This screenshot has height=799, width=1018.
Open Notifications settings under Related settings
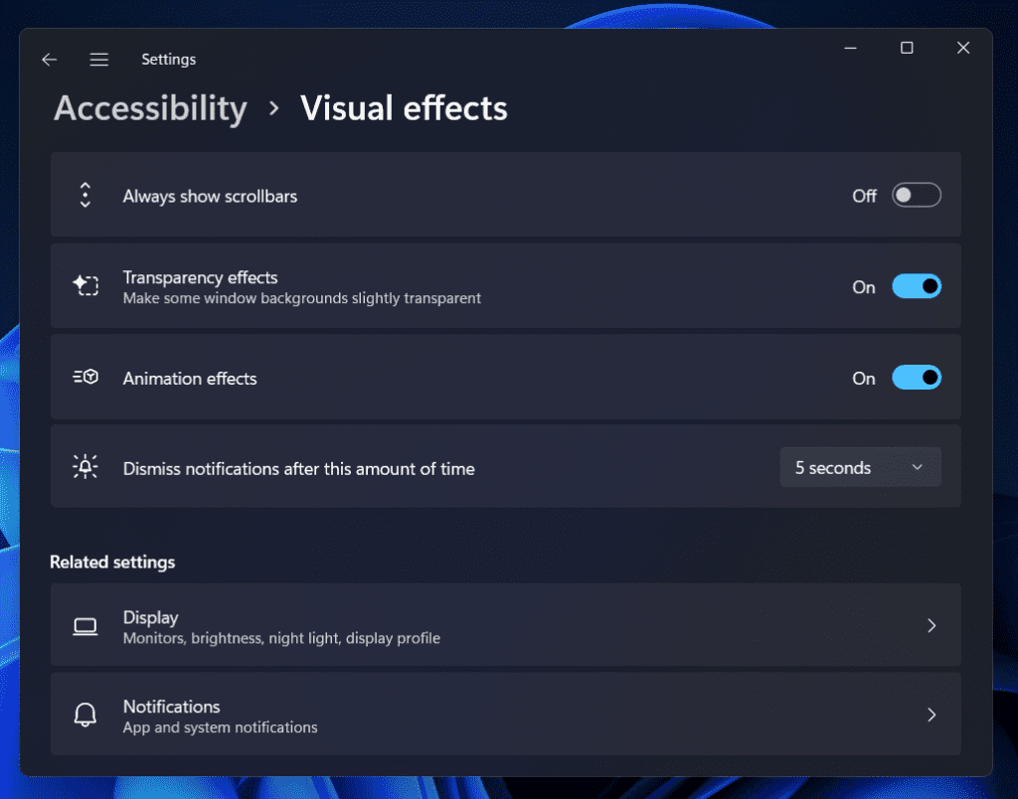point(505,715)
